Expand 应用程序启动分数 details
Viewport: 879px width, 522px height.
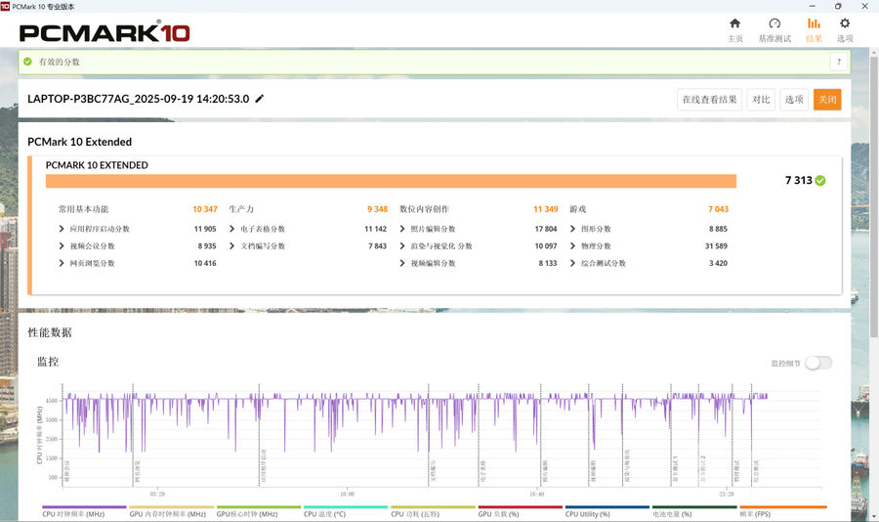[x=63, y=229]
